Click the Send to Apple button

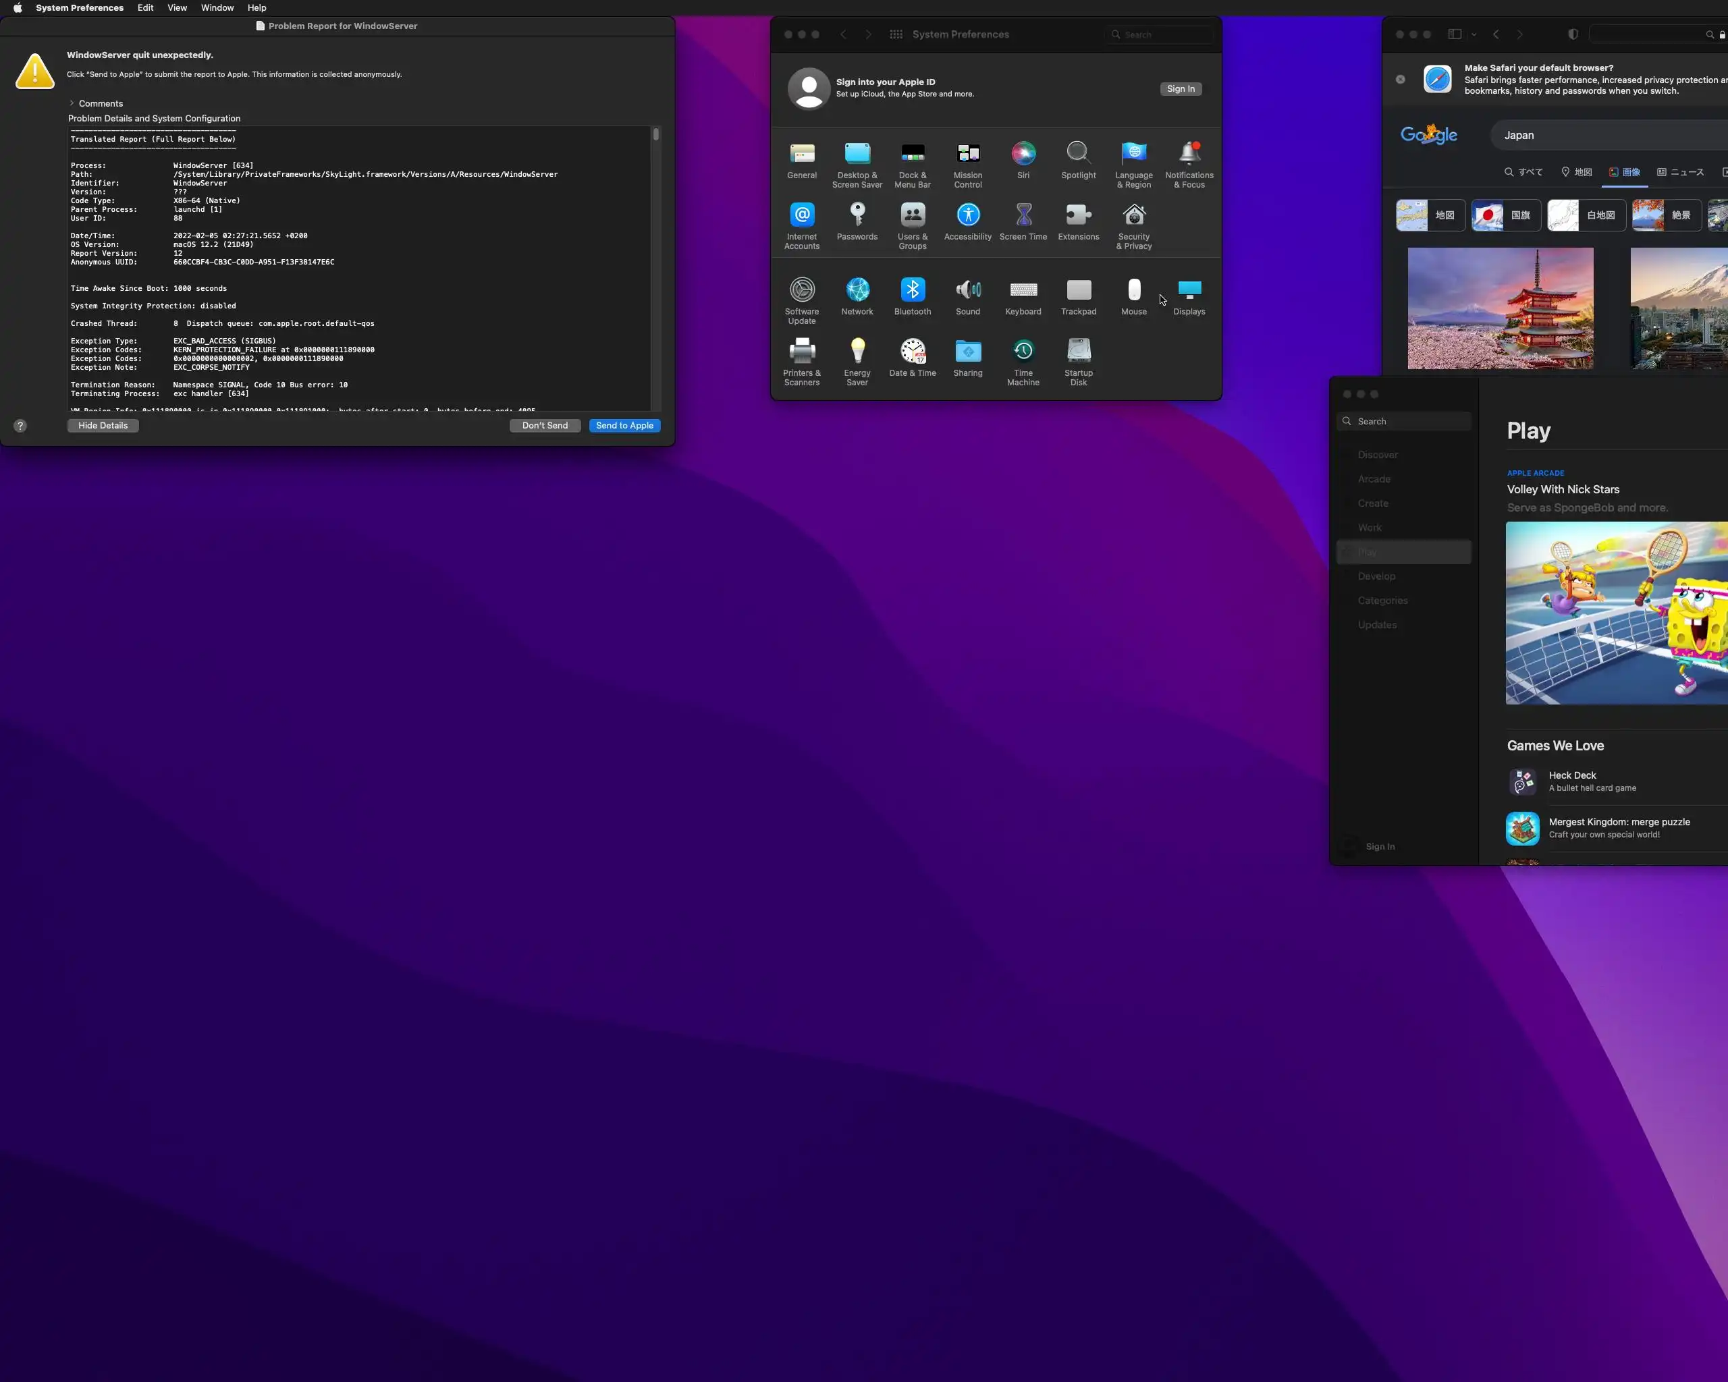pyautogui.click(x=624, y=425)
